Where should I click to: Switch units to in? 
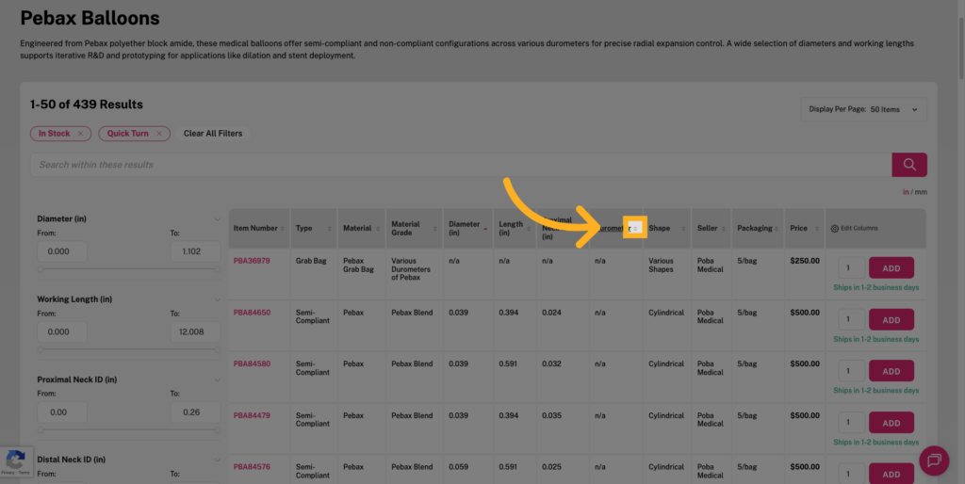pyautogui.click(x=906, y=192)
